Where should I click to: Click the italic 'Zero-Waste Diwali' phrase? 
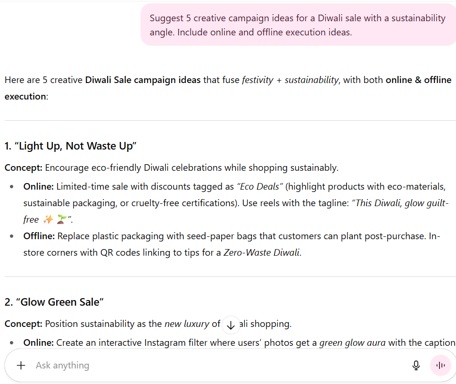(261, 252)
